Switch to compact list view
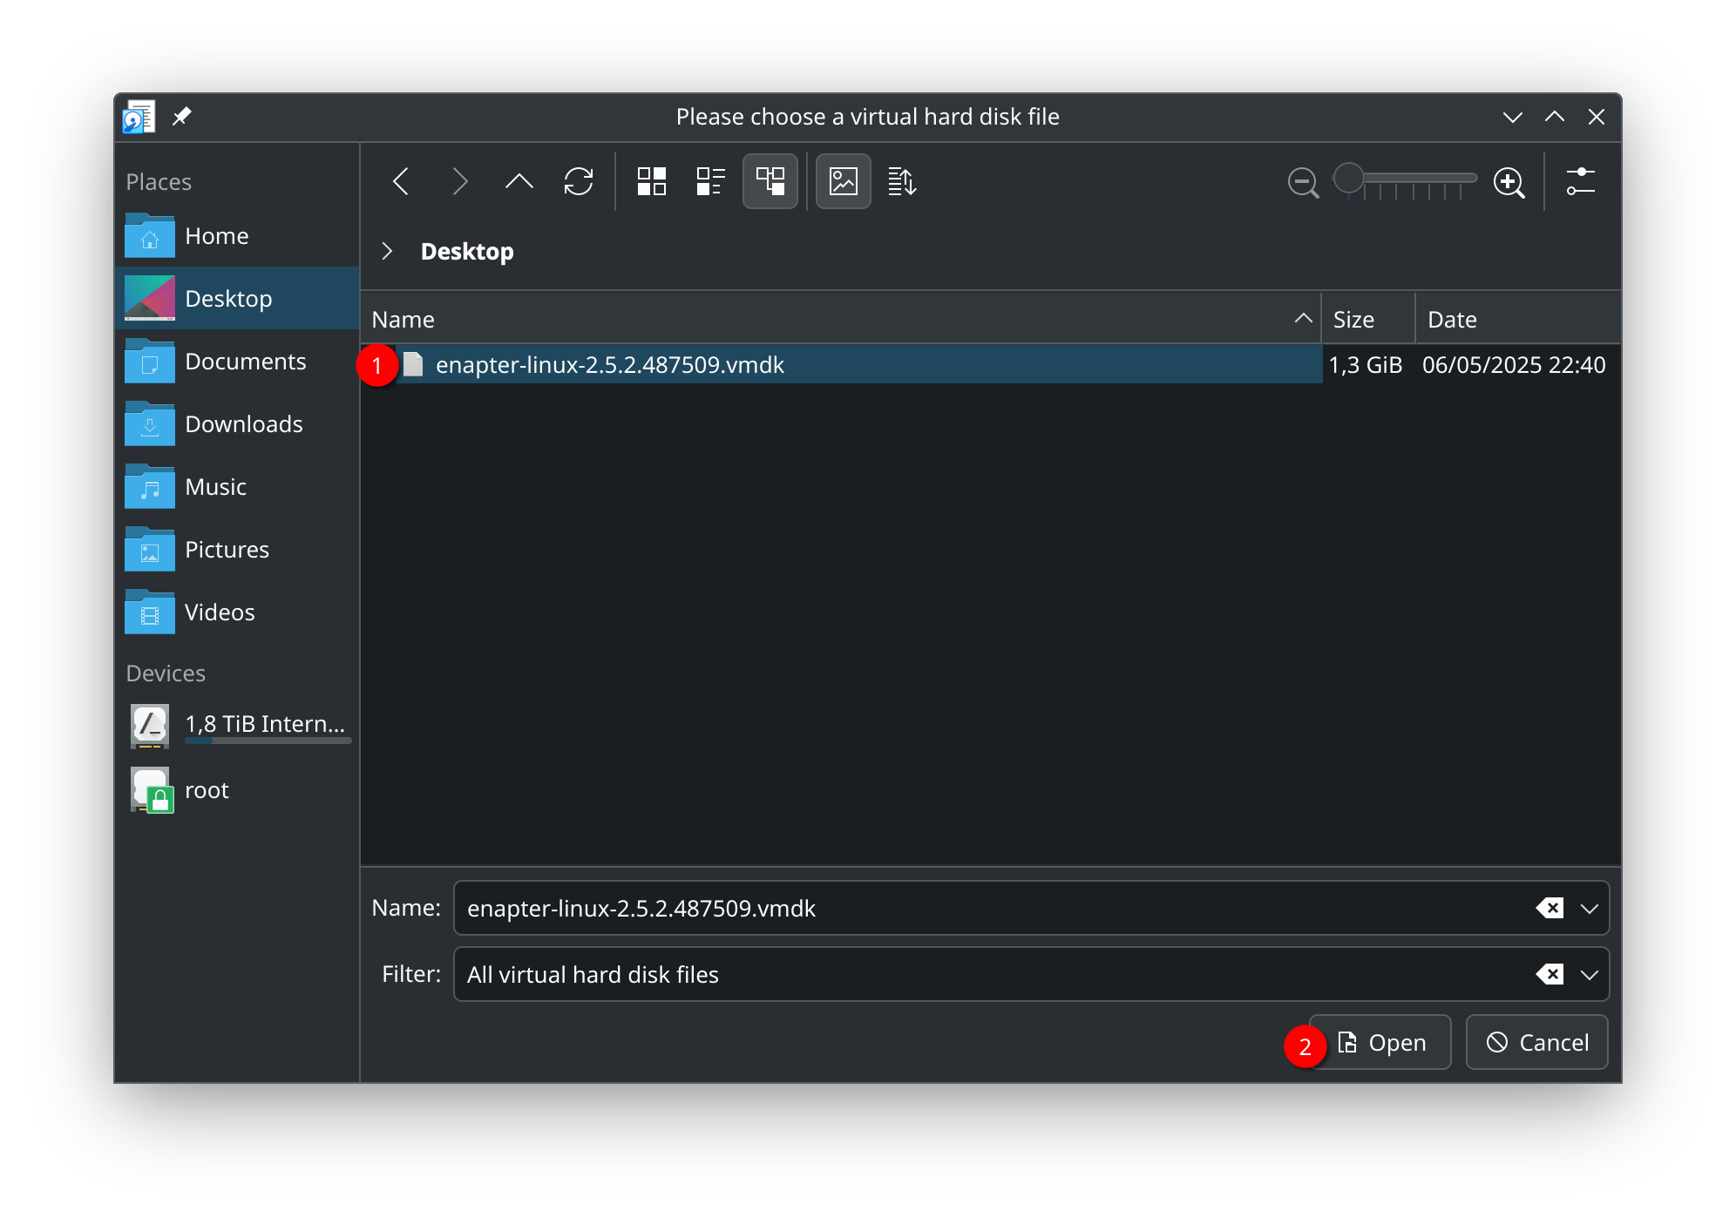Screen dimensions: 1736x1218 [709, 181]
